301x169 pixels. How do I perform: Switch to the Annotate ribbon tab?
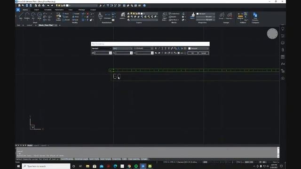coord(48,10)
